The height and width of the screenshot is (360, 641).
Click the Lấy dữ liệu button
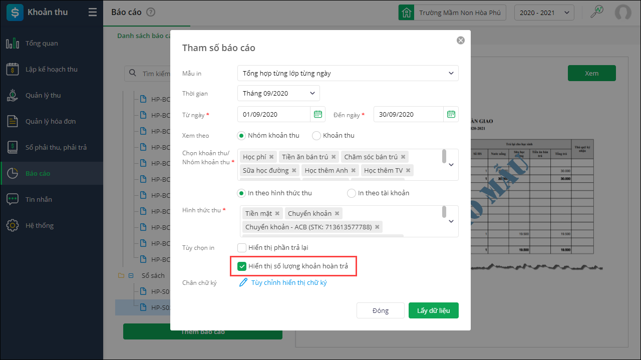[434, 310]
